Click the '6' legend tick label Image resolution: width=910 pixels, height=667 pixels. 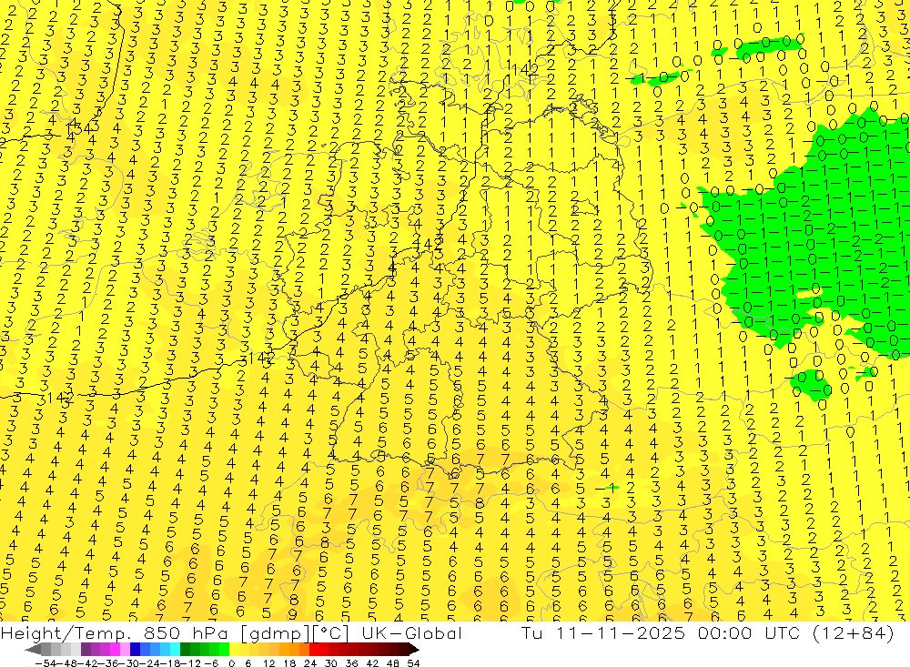pos(248,663)
